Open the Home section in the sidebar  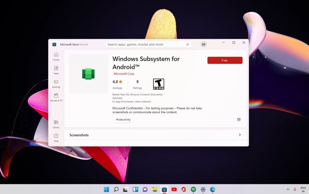(x=56, y=57)
